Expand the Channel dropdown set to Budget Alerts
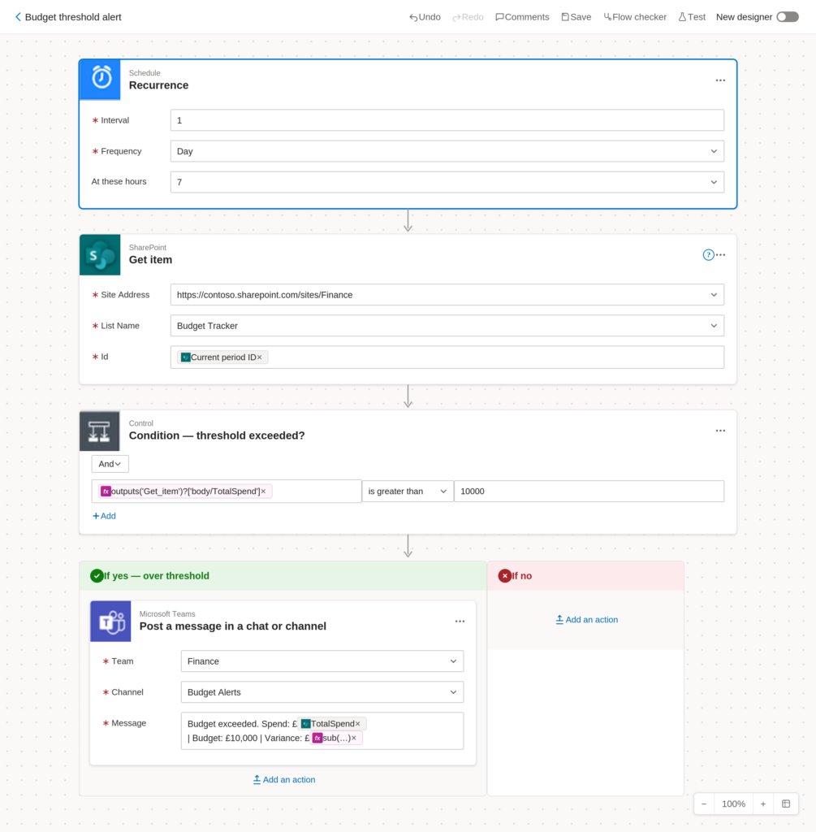 [322, 692]
